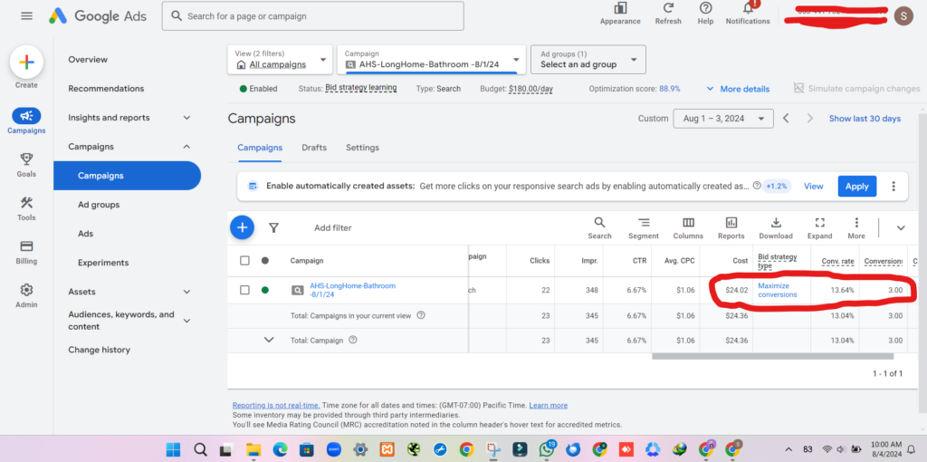
Task: Open Ad groups in the navigation
Action: (99, 205)
